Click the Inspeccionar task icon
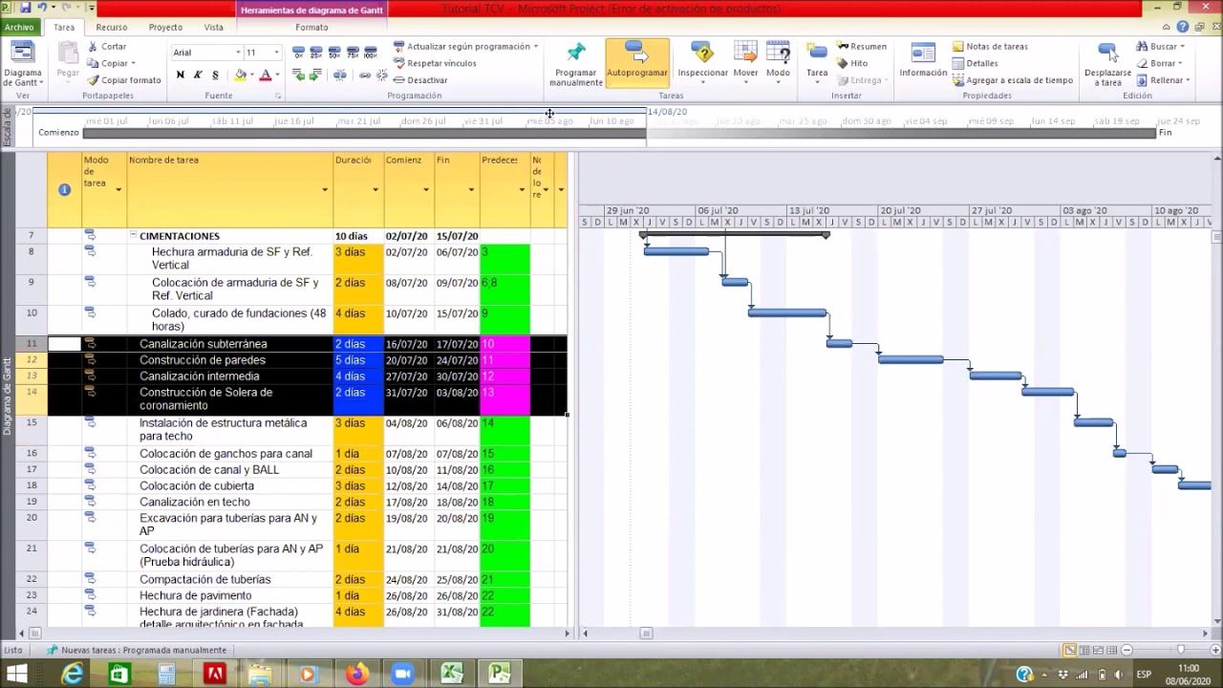This screenshot has height=688, width=1223. tap(703, 59)
